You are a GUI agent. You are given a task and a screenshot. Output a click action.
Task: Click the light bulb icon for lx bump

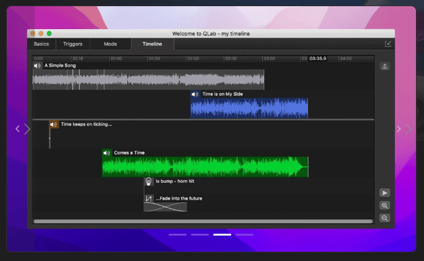(148, 182)
